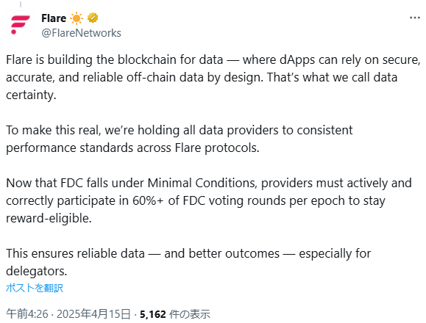This screenshot has height=323, width=426.
Task: Click the "60%+" text
Action: coord(148,201)
